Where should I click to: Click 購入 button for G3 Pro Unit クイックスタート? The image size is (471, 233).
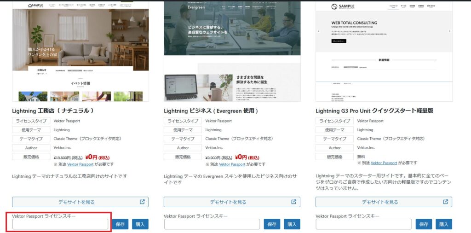click(x=444, y=224)
